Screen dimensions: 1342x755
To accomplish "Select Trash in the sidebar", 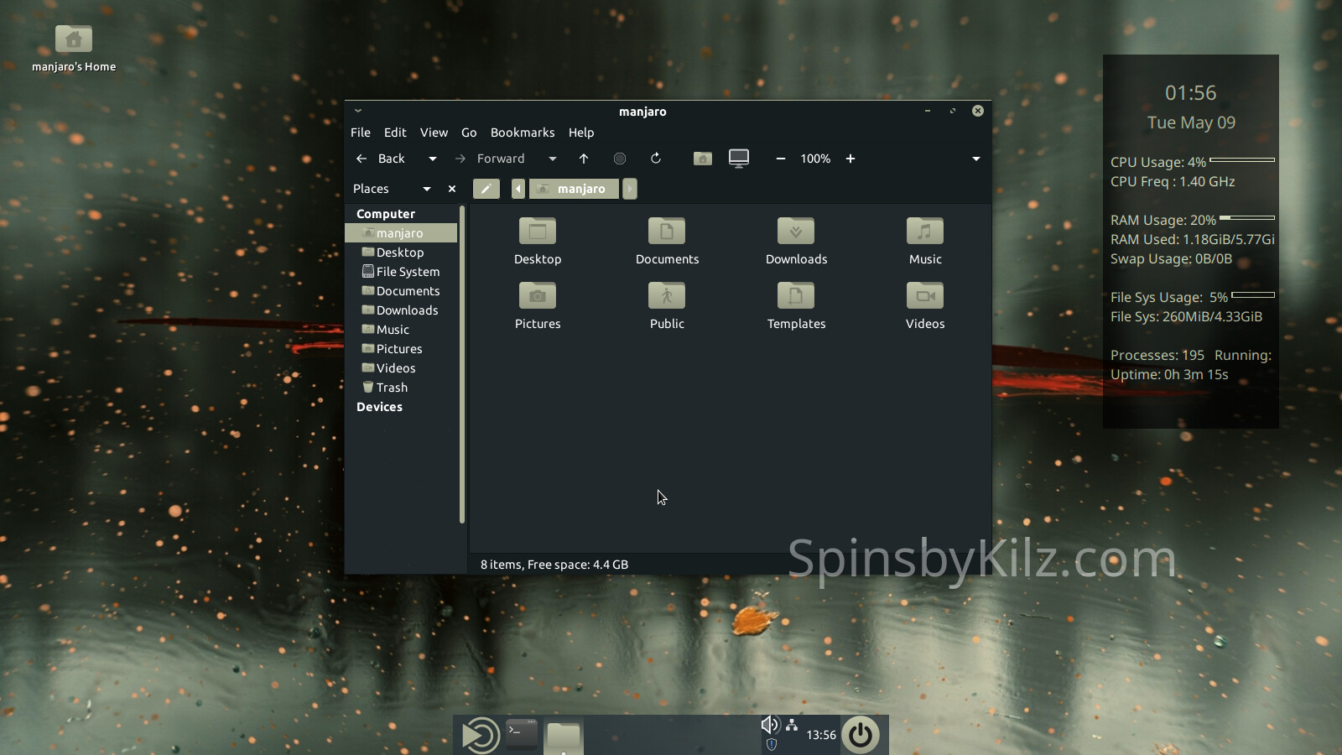I will point(392,388).
